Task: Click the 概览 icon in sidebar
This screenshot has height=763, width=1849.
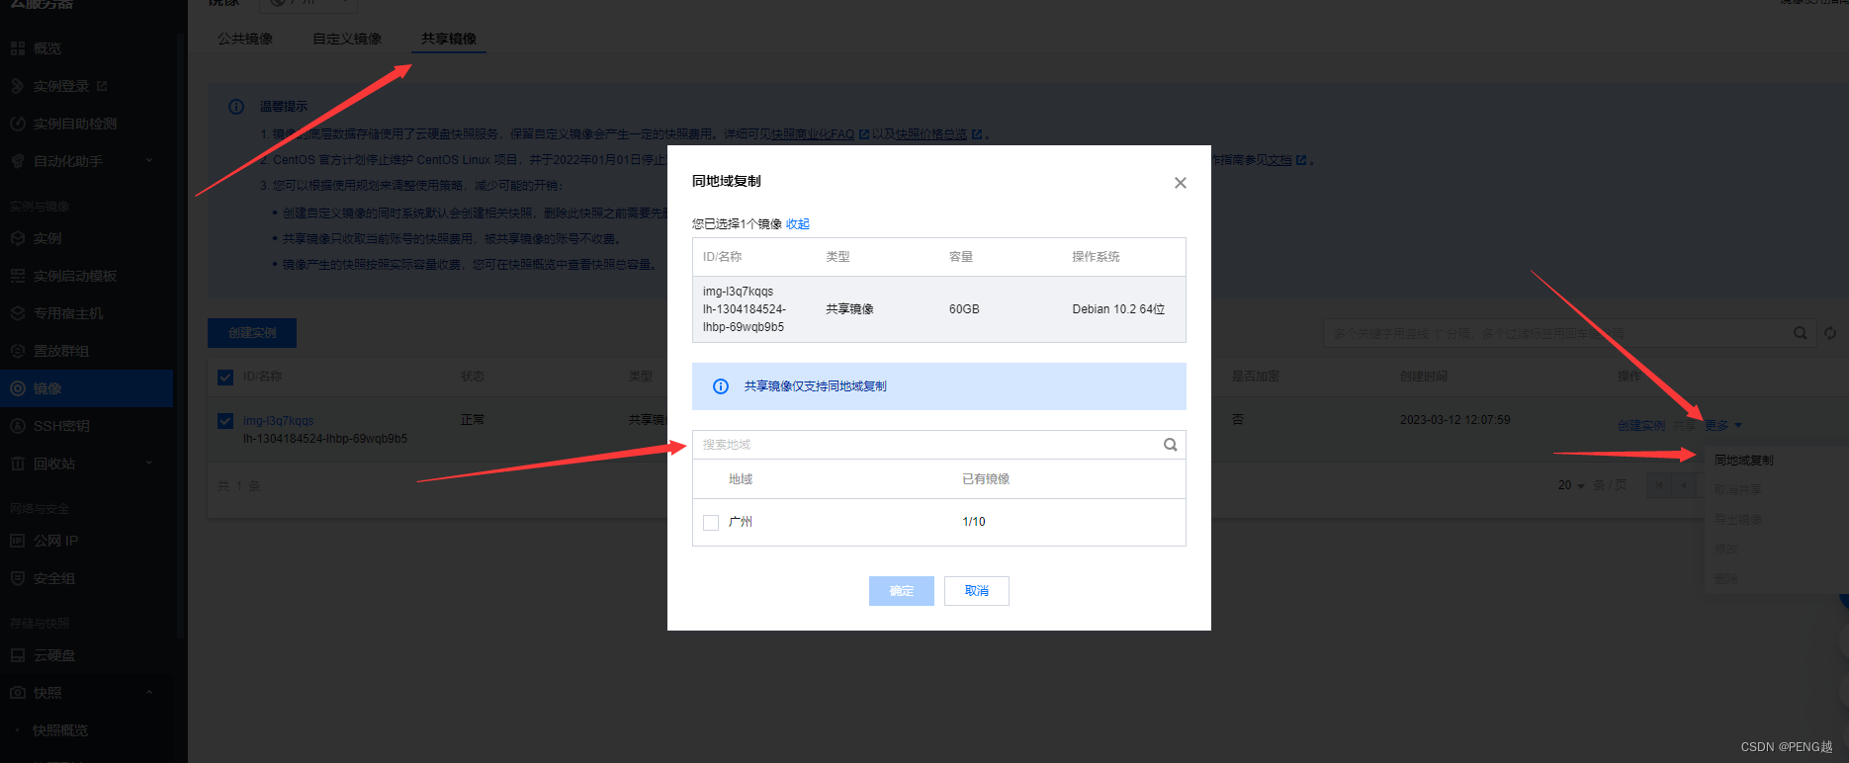Action: pyautogui.click(x=18, y=48)
